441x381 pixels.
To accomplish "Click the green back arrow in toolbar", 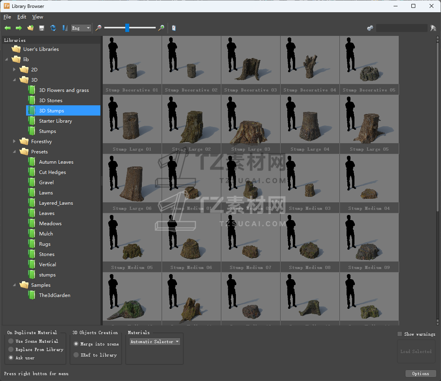I will coord(8,28).
